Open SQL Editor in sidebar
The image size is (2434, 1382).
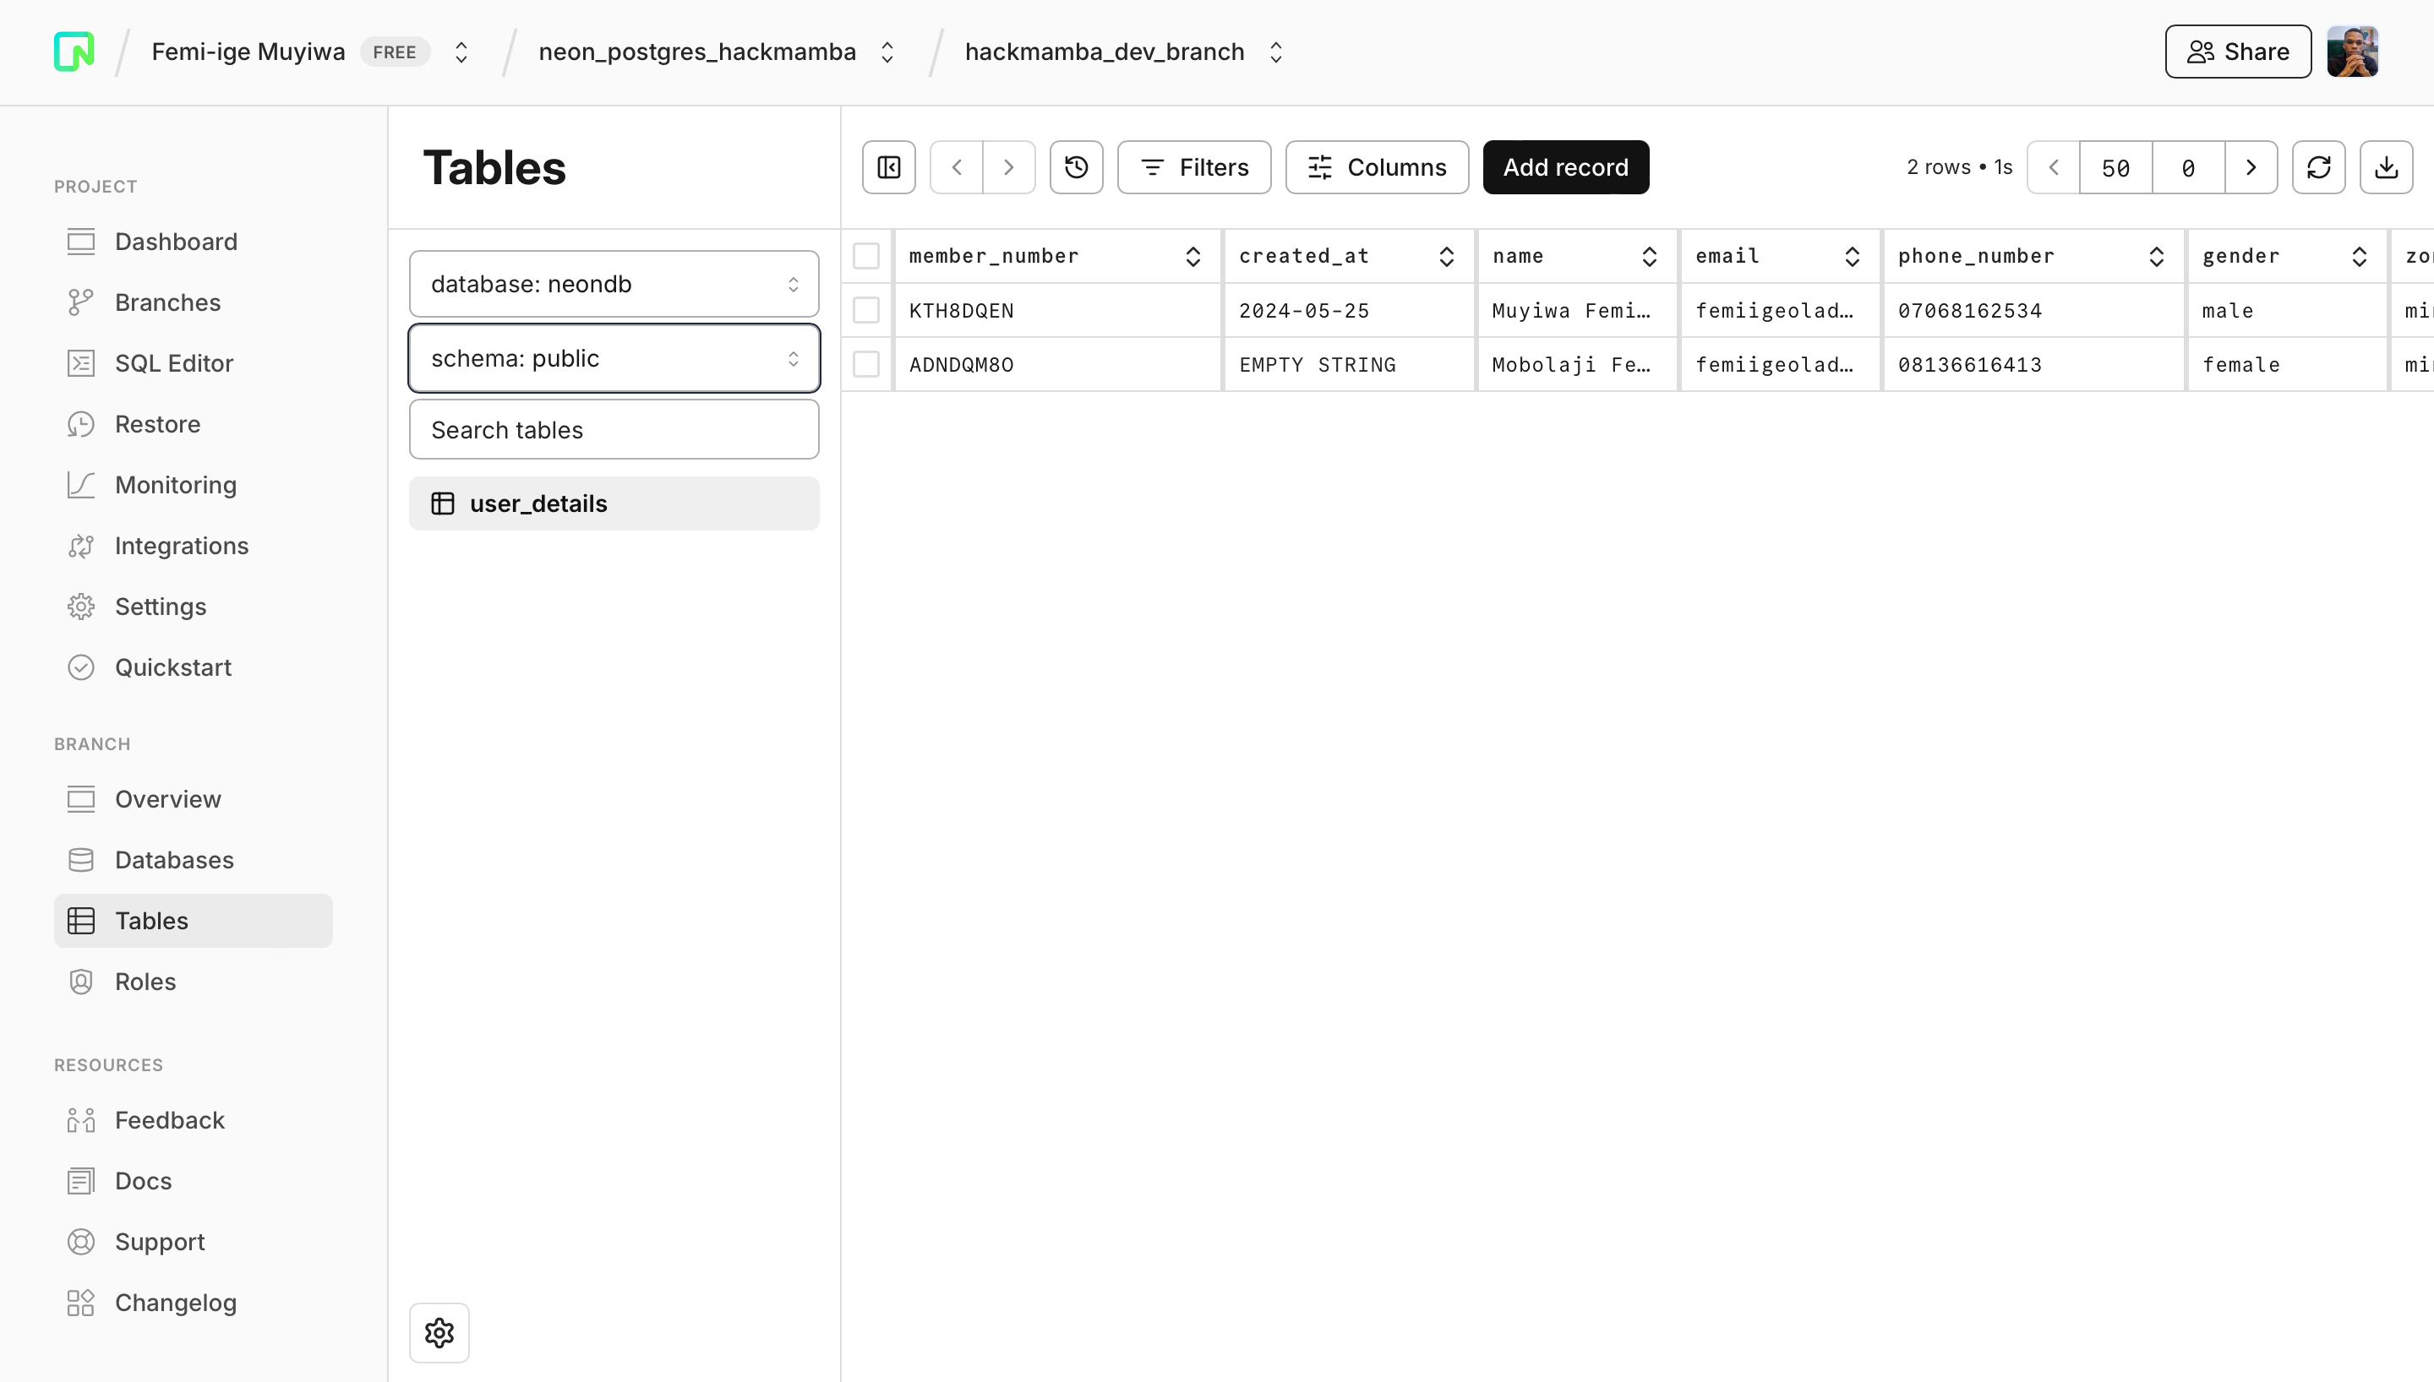click(174, 363)
